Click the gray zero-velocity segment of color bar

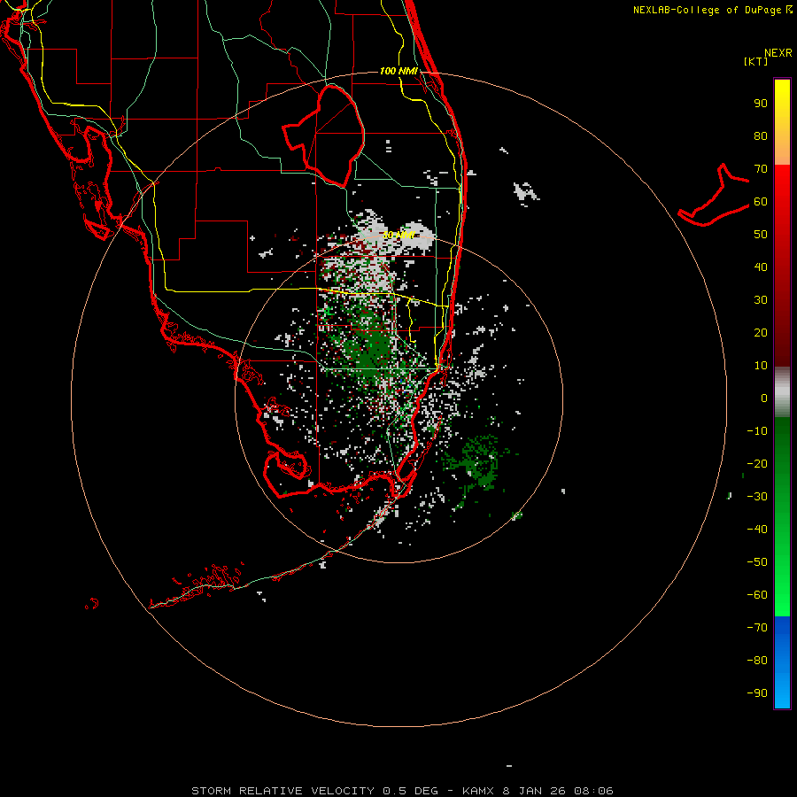[782, 392]
